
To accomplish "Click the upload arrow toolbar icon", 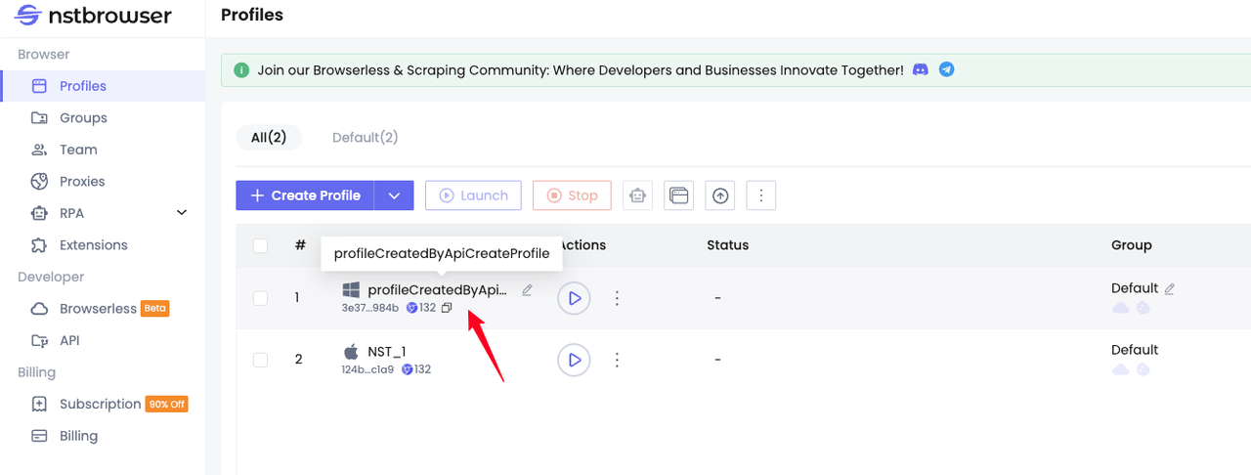I will [720, 195].
